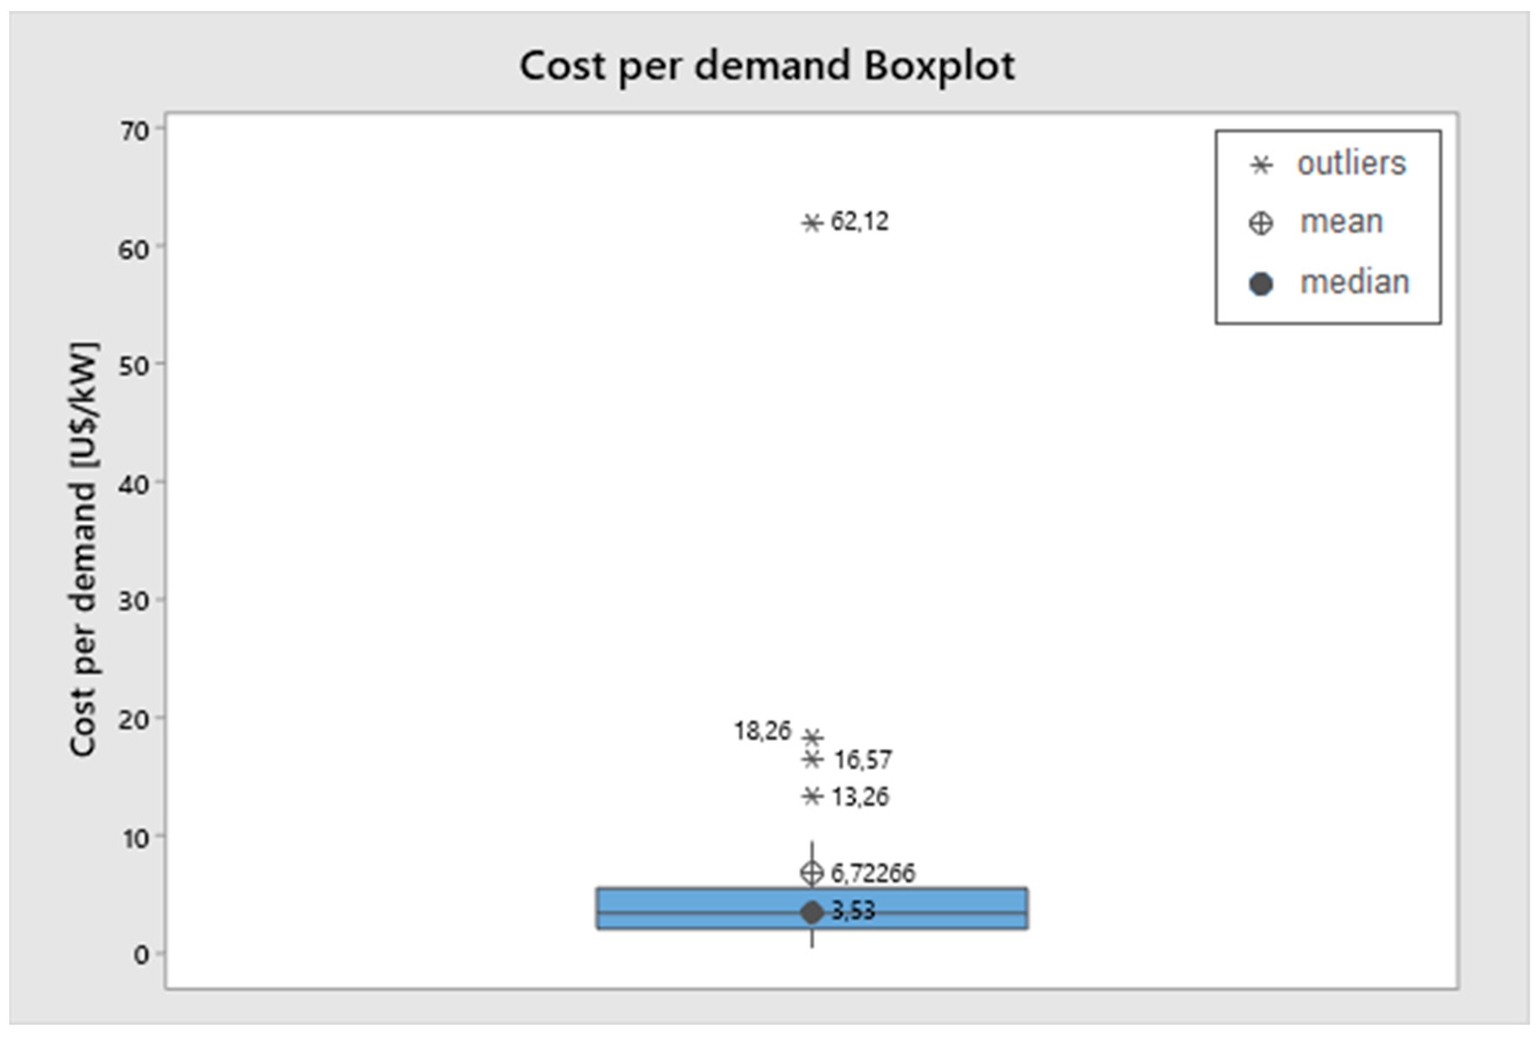Select the 16,57 outlier asterisk point
Screen dimensions: 1538x1037
tap(812, 760)
